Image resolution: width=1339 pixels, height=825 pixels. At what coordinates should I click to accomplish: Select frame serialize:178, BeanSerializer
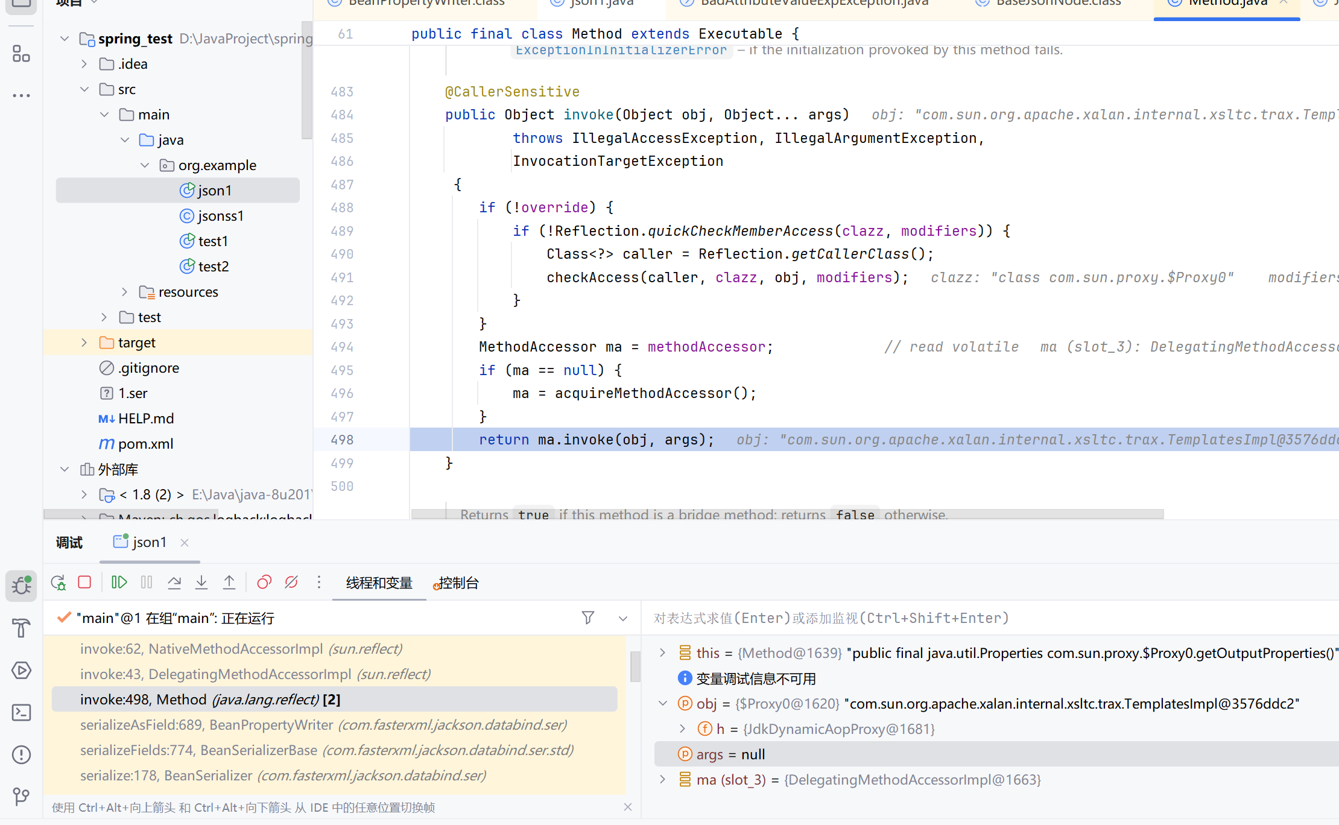(335, 776)
